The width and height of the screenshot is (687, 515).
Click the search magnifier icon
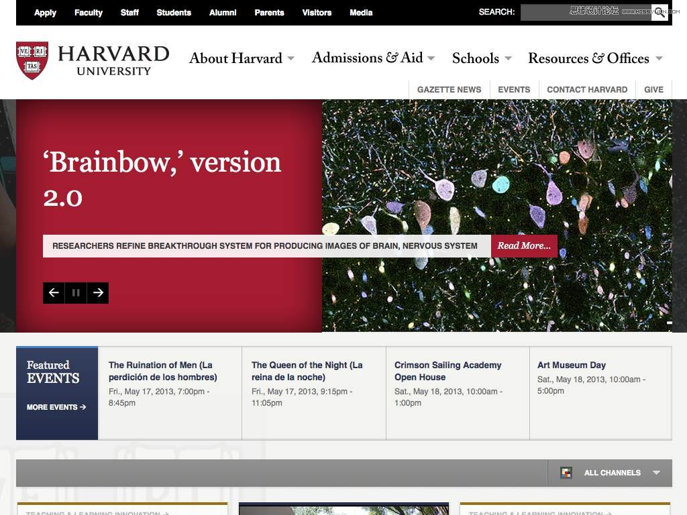pyautogui.click(x=659, y=12)
